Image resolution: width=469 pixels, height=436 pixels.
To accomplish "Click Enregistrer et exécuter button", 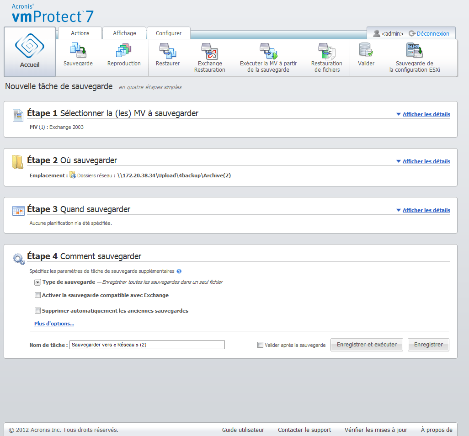I will pos(367,345).
